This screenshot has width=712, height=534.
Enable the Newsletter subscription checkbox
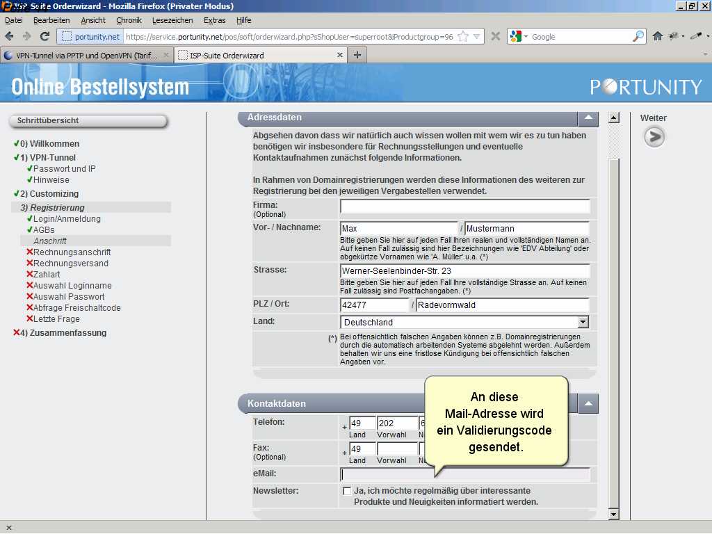tap(347, 491)
